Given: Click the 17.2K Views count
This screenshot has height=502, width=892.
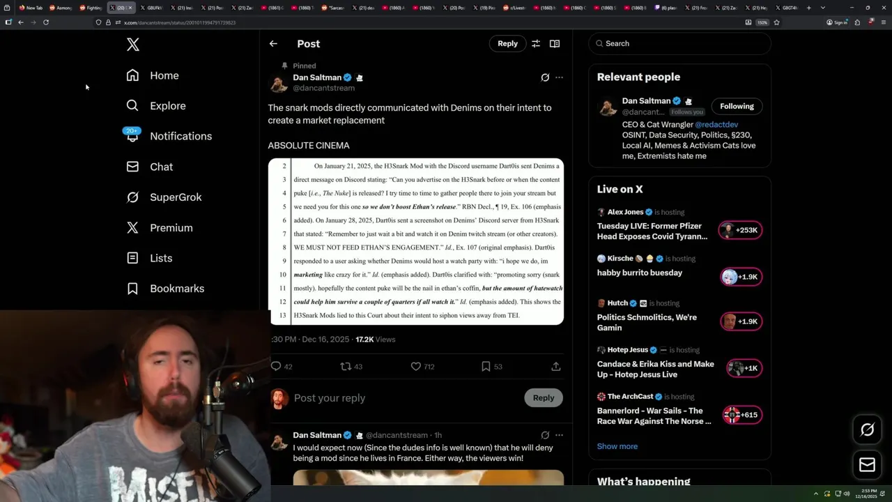Looking at the screenshot, I should 375,340.
